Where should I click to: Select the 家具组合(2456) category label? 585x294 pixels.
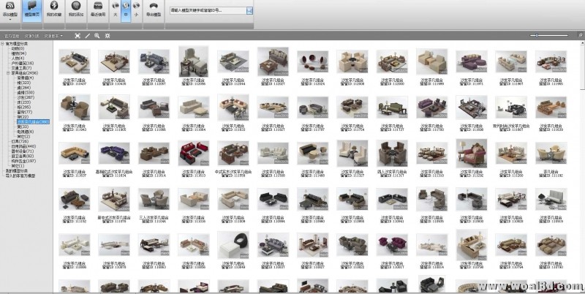[25, 73]
